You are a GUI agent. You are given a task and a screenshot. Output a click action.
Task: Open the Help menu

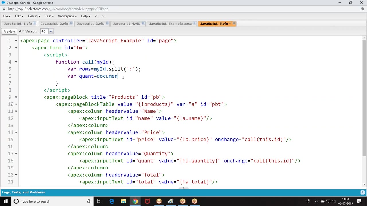85,16
